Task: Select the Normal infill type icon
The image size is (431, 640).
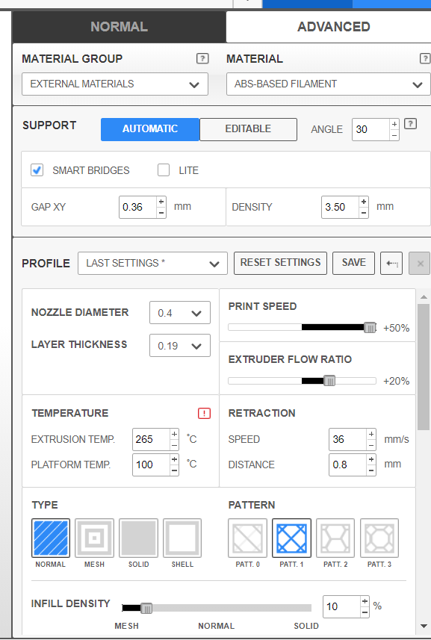Action: (51, 538)
